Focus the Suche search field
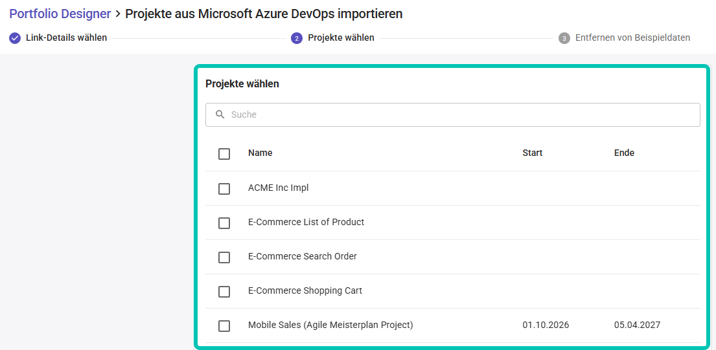Viewport: 716px width, 350px height. pyautogui.click(x=452, y=115)
